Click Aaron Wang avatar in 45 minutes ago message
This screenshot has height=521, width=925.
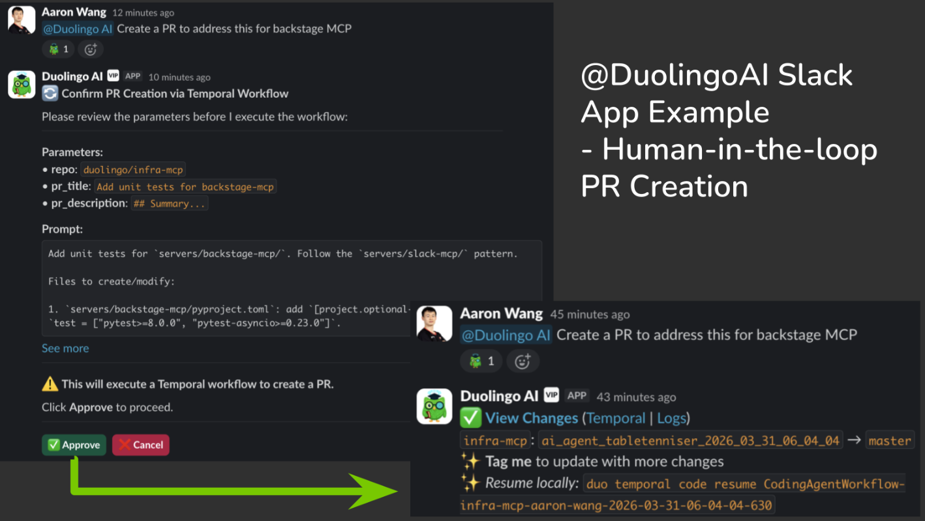434,324
